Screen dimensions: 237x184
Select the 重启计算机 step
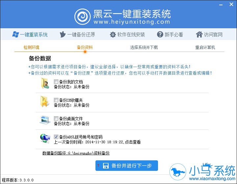click(x=205, y=47)
